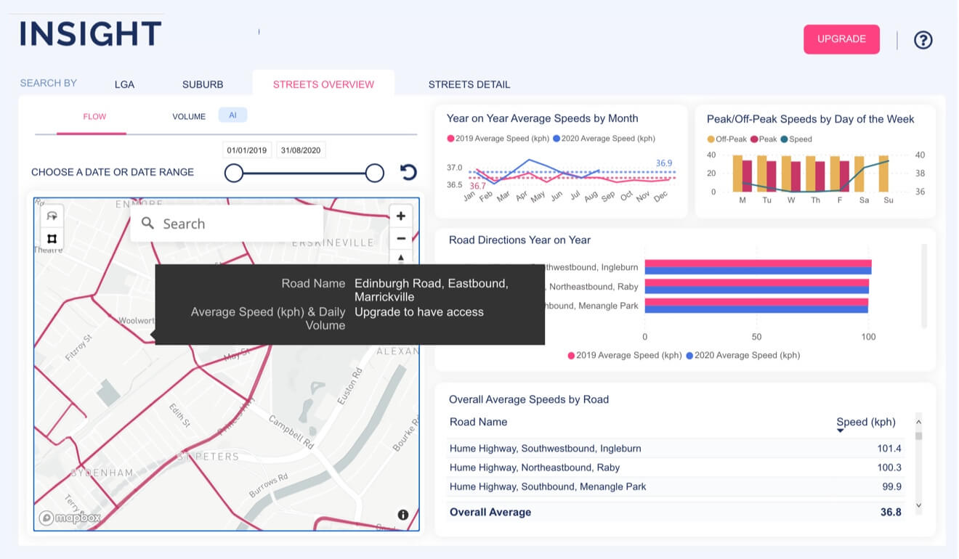Click the Upgrade button
This screenshot has height=559, width=959.
click(841, 39)
